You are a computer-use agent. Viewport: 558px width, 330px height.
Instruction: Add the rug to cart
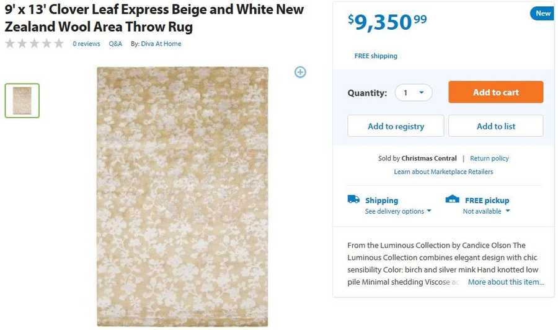[495, 92]
